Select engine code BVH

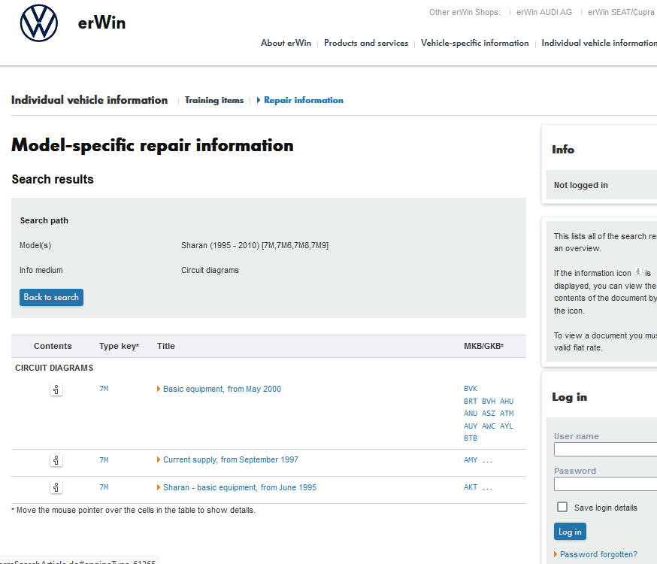click(x=489, y=401)
